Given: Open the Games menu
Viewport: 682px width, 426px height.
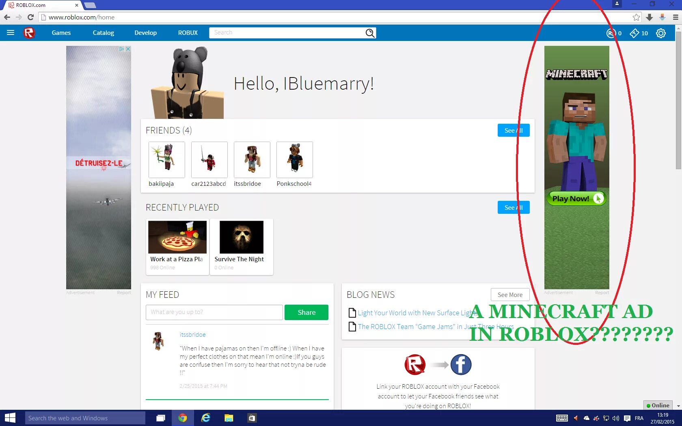Looking at the screenshot, I should tap(61, 33).
